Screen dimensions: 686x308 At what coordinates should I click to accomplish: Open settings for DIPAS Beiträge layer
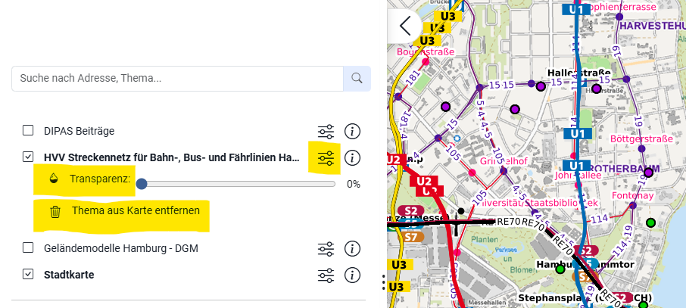pos(326,131)
